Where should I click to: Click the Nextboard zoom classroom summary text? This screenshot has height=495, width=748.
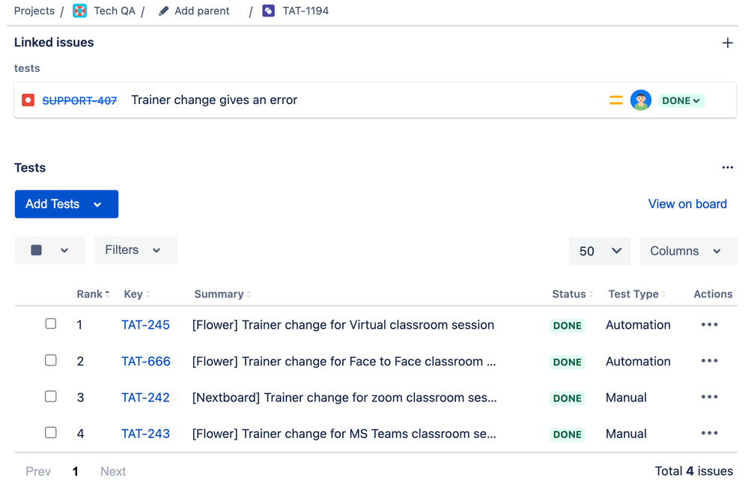point(344,397)
